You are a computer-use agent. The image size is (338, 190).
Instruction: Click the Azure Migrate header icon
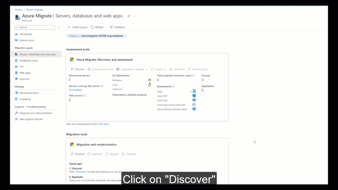tap(18, 17)
